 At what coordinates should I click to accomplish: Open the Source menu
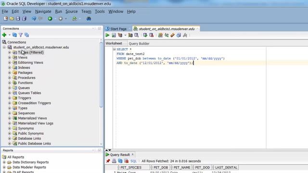pos(72,12)
